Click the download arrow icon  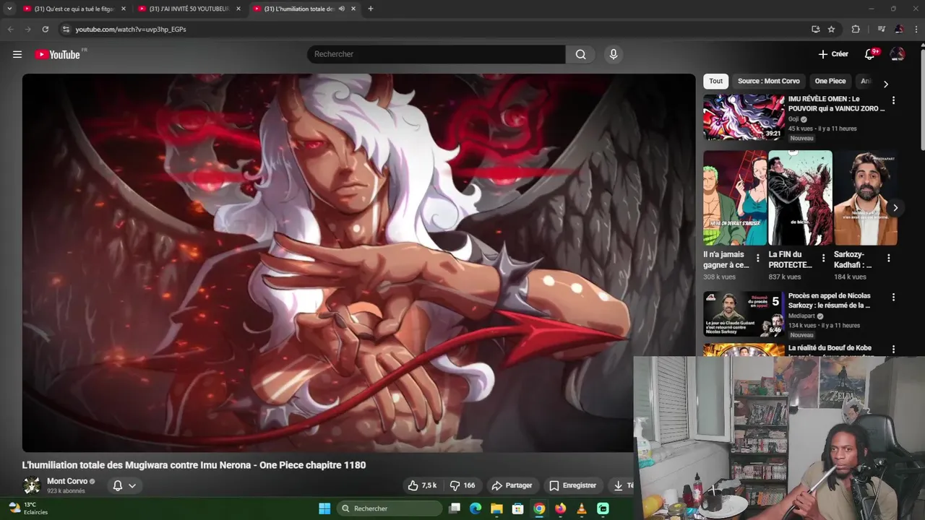point(619,485)
